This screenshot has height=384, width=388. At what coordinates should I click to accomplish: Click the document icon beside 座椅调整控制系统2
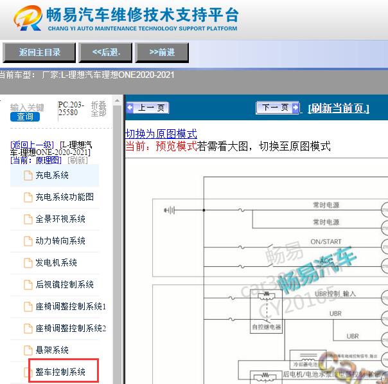(x=28, y=329)
